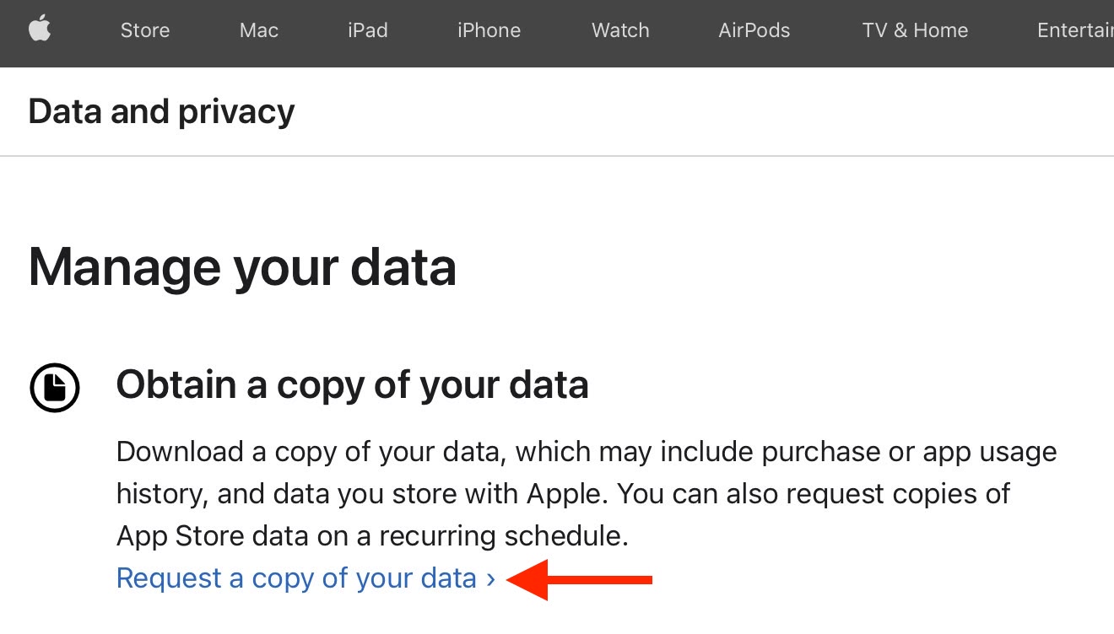Screen dimensions: 1114x634
Task: Click the Data and privacy page title
Action: (161, 111)
